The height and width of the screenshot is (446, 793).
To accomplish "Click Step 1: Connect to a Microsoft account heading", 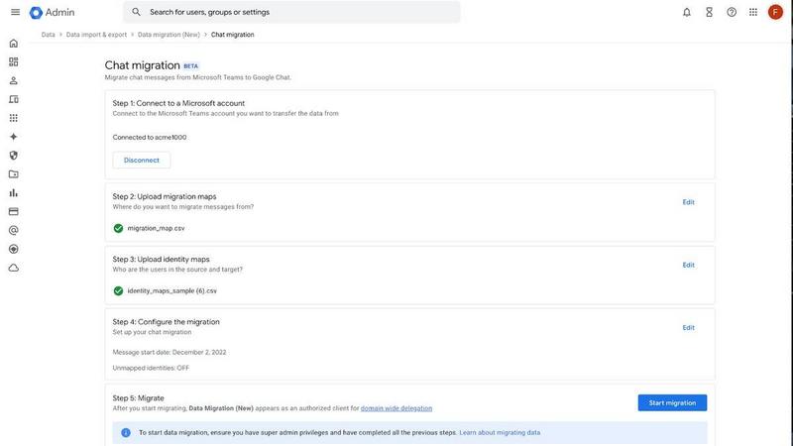I will (178, 103).
